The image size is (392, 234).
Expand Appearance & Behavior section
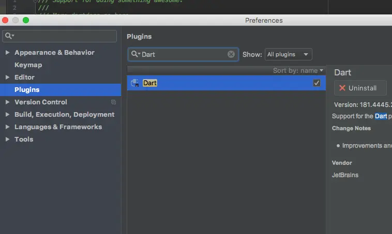point(8,53)
